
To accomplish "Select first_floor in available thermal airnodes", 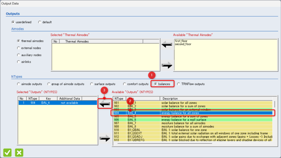I will coord(181,41).
